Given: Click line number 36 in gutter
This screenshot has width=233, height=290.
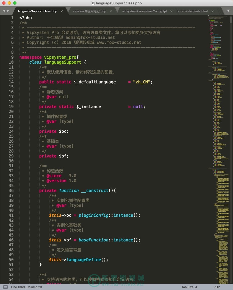Looking at the screenshot, I should 11,190.
